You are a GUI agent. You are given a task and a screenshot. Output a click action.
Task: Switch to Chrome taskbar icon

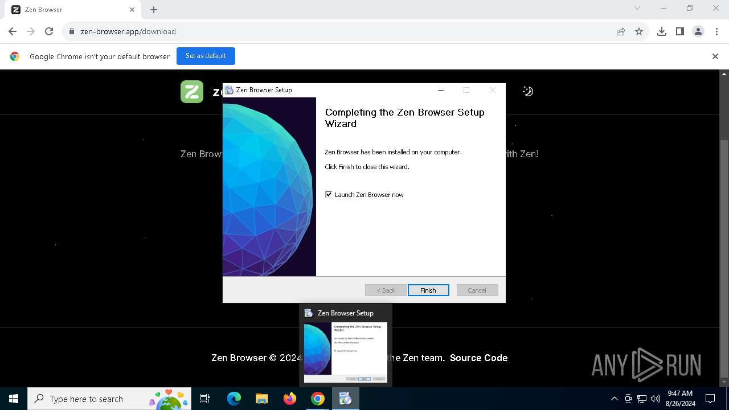click(317, 399)
